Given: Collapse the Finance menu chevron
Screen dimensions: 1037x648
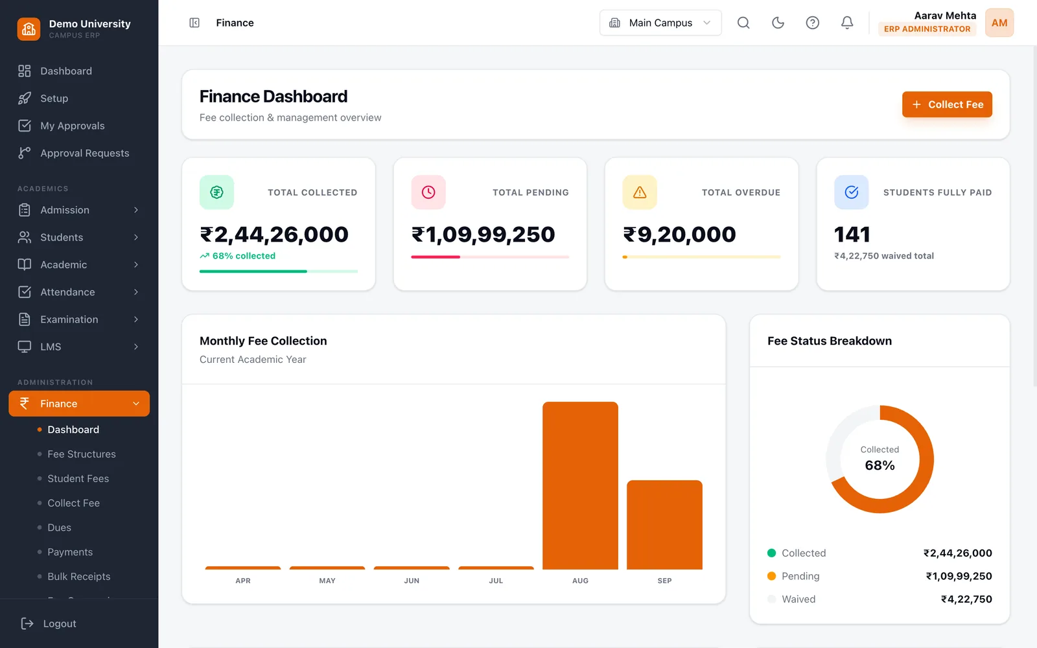Looking at the screenshot, I should click(x=136, y=404).
